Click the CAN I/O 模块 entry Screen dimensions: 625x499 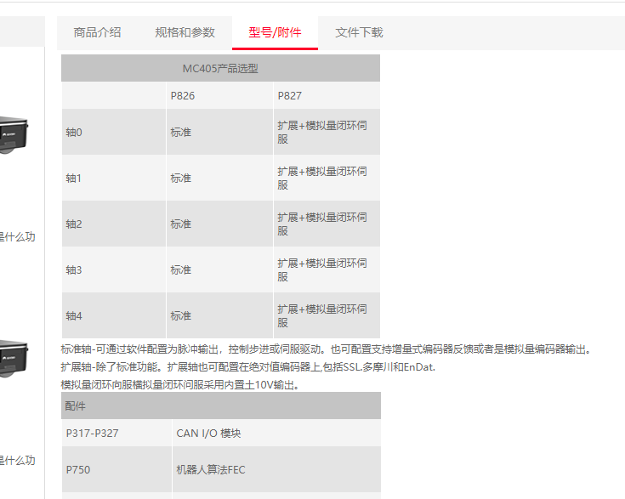208,434
